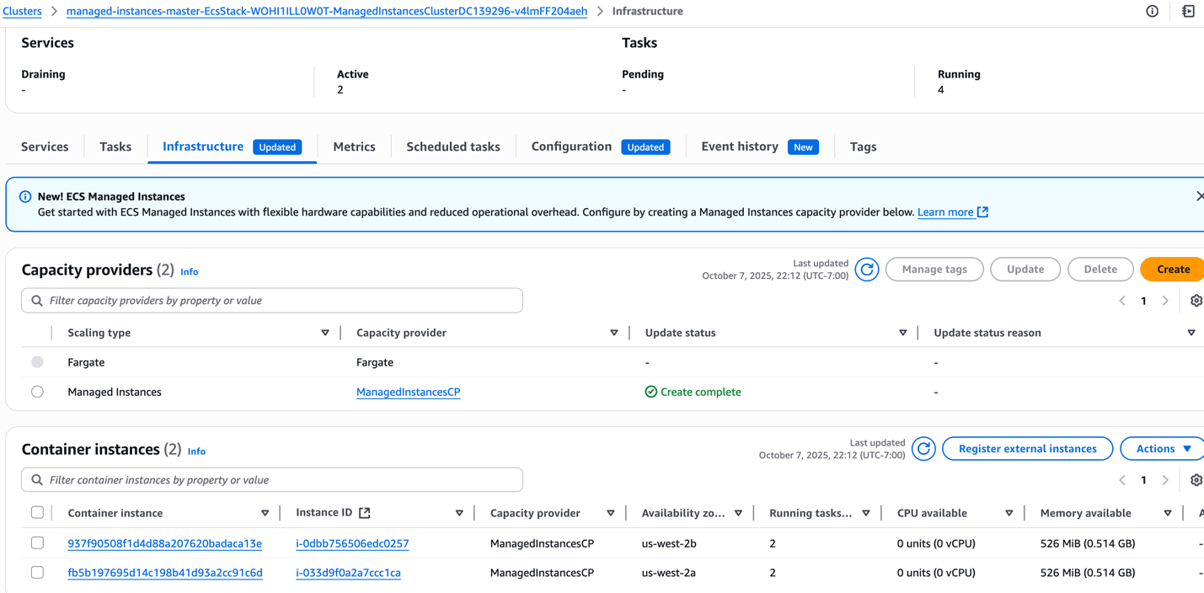This screenshot has width=1204, height=593.
Task: Check the box for instance 937f90508f1d4d88a207620badaca13e
Action: point(37,543)
